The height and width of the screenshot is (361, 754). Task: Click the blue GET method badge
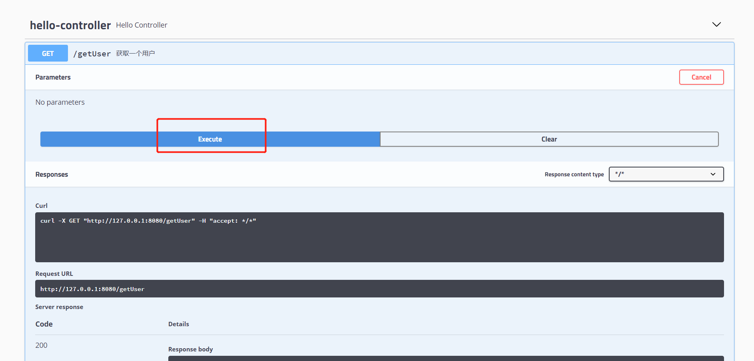coord(48,53)
